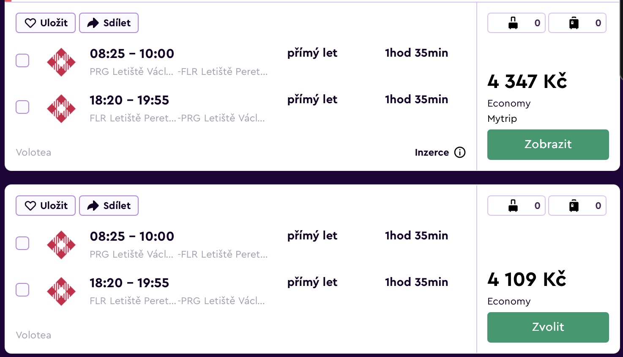The image size is (623, 357).
Task: Click cabin bag icon on 4 347 Kč offer
Action: [513, 23]
